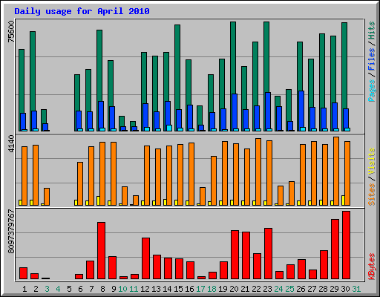Viewport: 380px width, 297px height.
Task: Click green day label 25
Action: click(289, 289)
